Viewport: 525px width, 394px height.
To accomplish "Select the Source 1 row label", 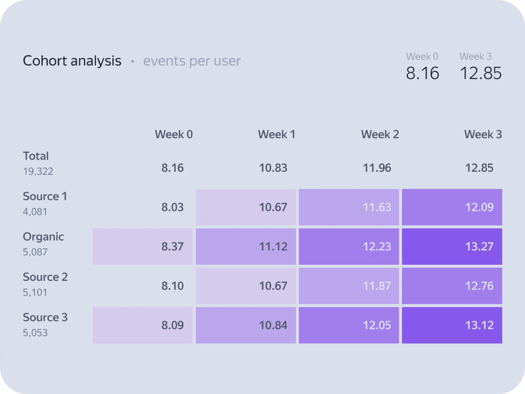I will [45, 197].
